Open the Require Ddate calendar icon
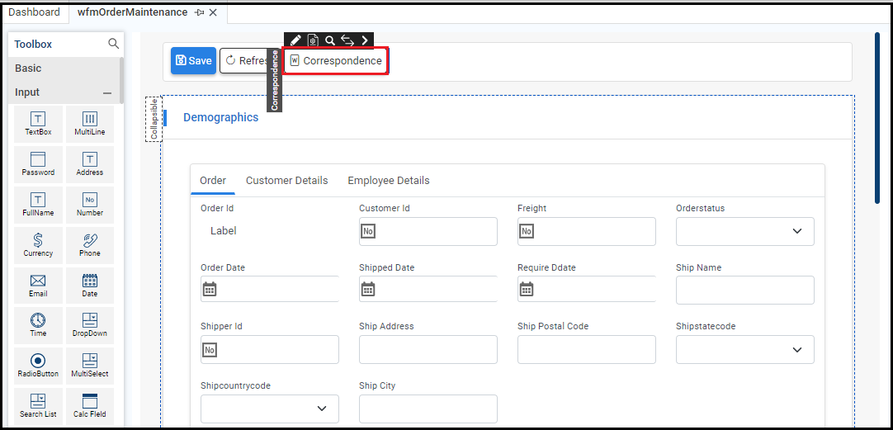The width and height of the screenshot is (893, 430). click(x=527, y=290)
